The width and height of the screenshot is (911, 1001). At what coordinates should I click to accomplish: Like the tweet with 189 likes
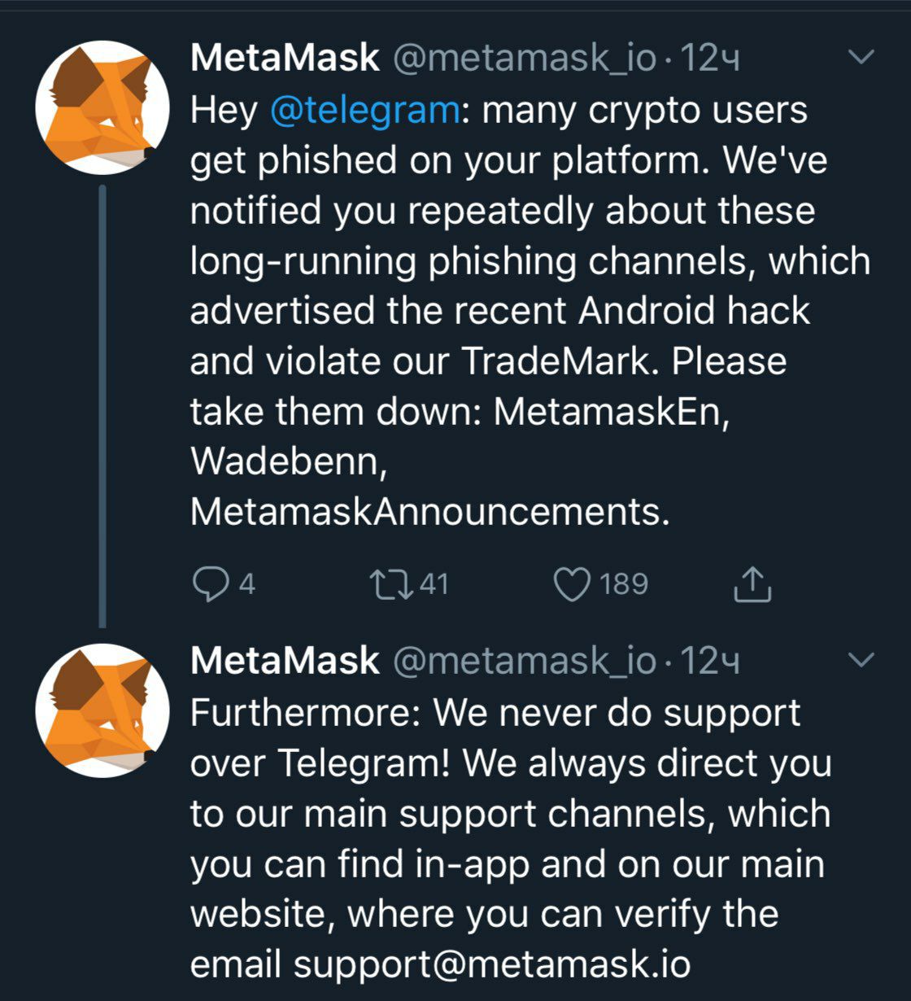click(x=572, y=584)
